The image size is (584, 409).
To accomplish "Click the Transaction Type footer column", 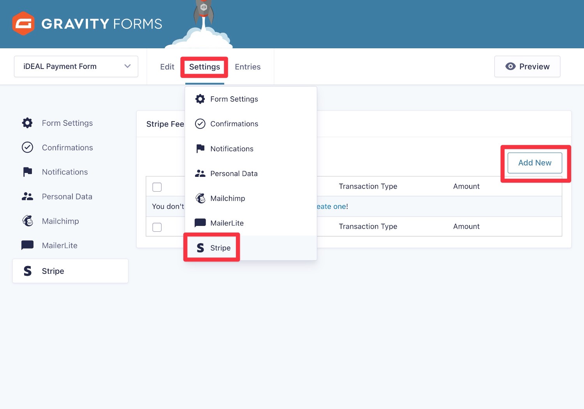I will pos(368,226).
